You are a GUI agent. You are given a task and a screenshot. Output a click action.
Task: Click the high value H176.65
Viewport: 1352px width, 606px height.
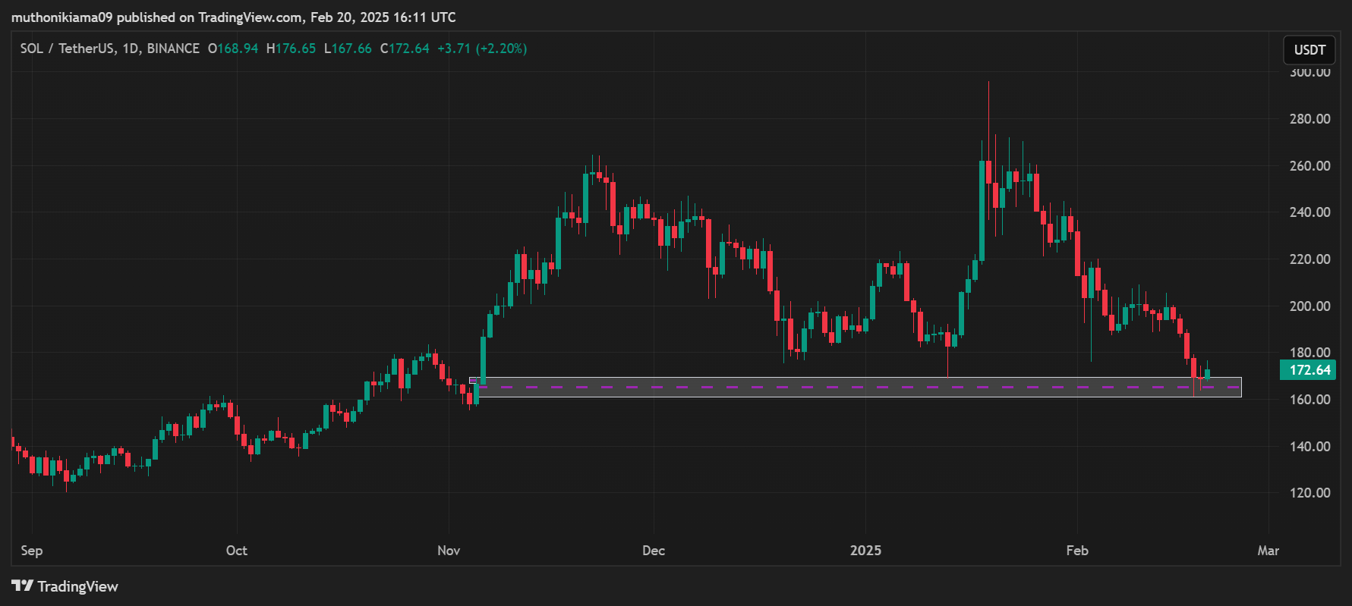coord(291,49)
